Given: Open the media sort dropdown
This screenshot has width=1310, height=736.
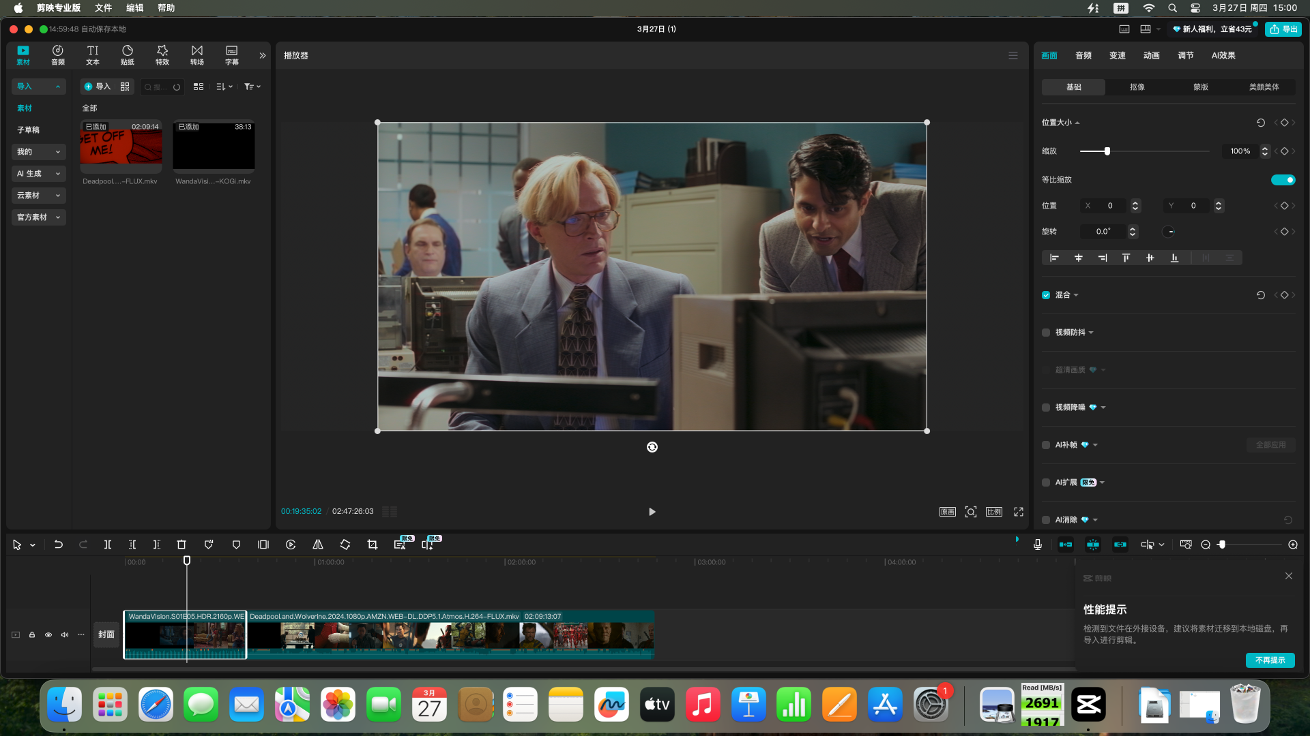Looking at the screenshot, I should (224, 87).
